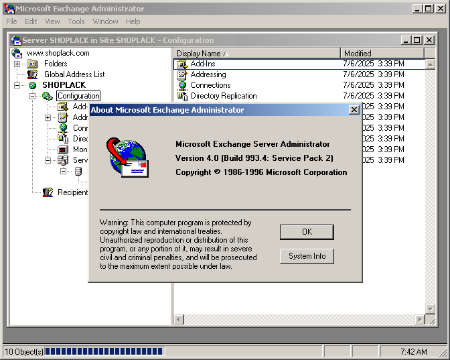Click the Configuration container icon

point(48,96)
